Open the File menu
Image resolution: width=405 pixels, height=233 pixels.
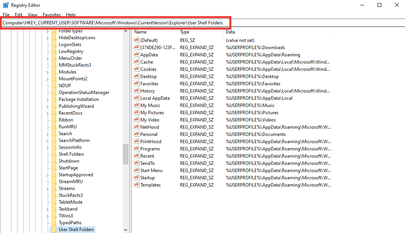[x=6, y=15]
